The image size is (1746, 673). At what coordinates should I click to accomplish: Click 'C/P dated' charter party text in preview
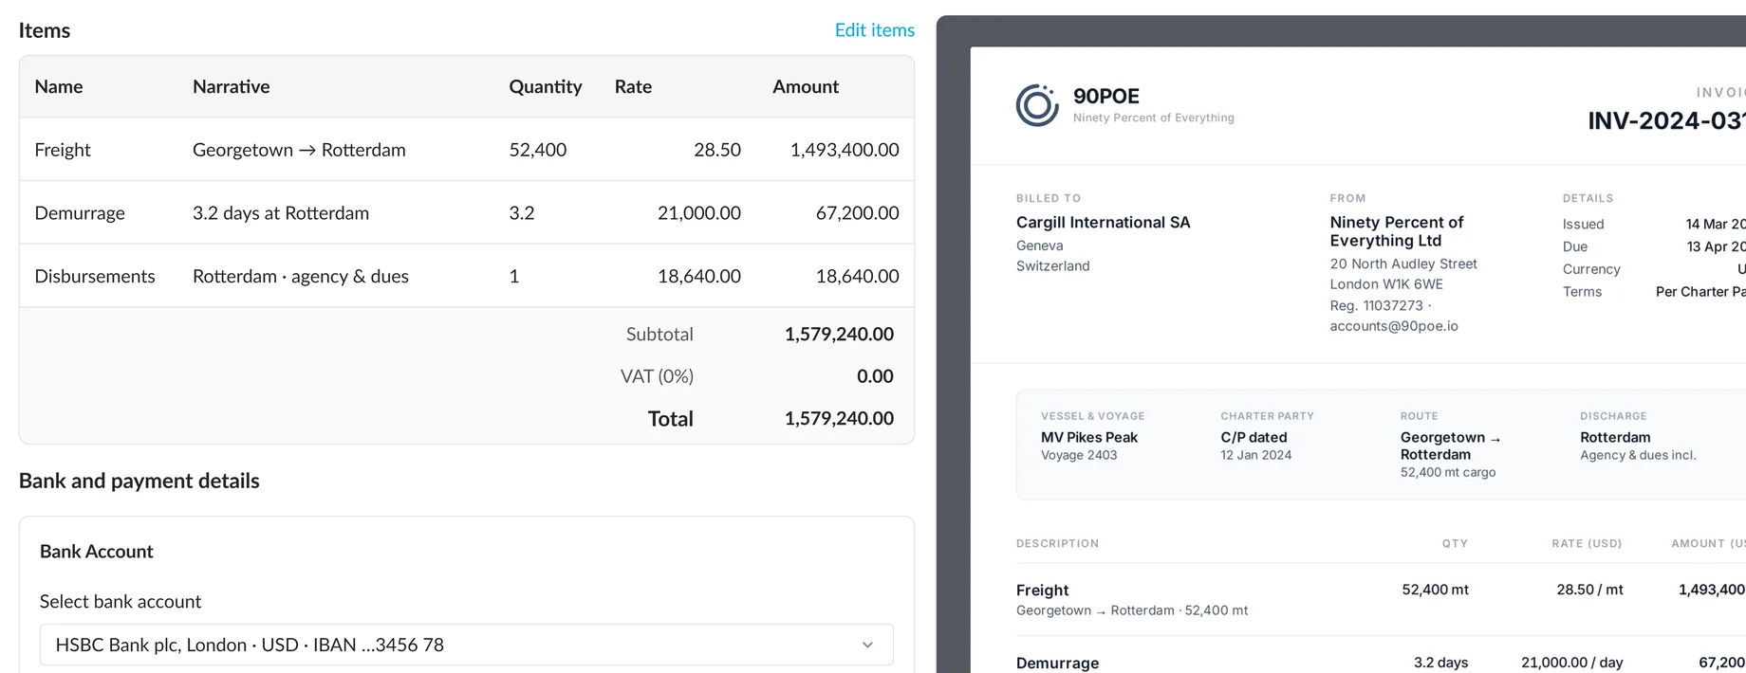click(x=1254, y=437)
